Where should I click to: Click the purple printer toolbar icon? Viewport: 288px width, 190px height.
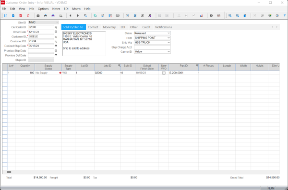click(53, 16)
